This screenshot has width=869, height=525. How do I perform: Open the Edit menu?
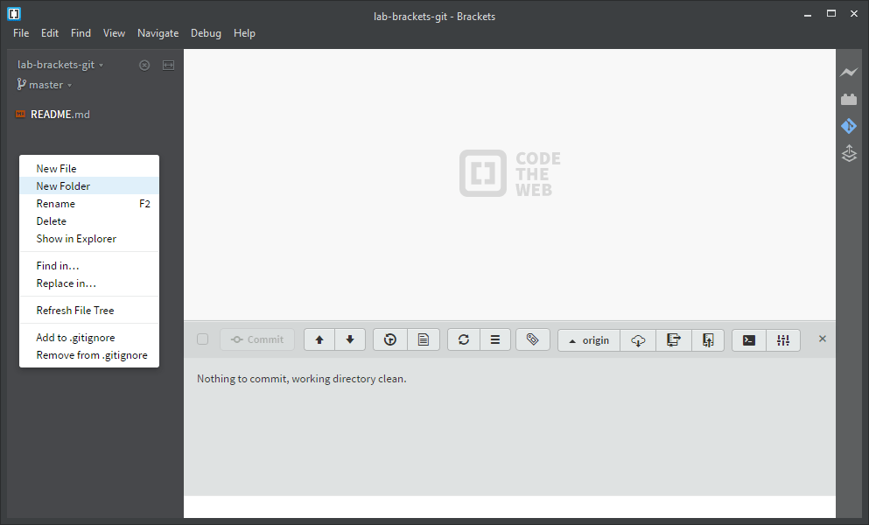[50, 33]
